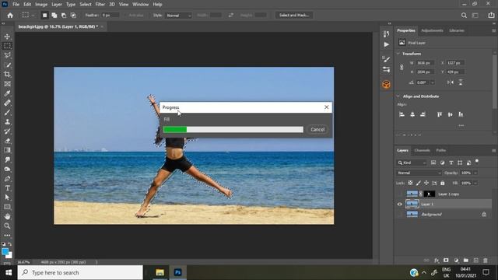This screenshot has height=280, width=498.
Task: Open the Style dropdown set to Normal
Action: point(178,16)
